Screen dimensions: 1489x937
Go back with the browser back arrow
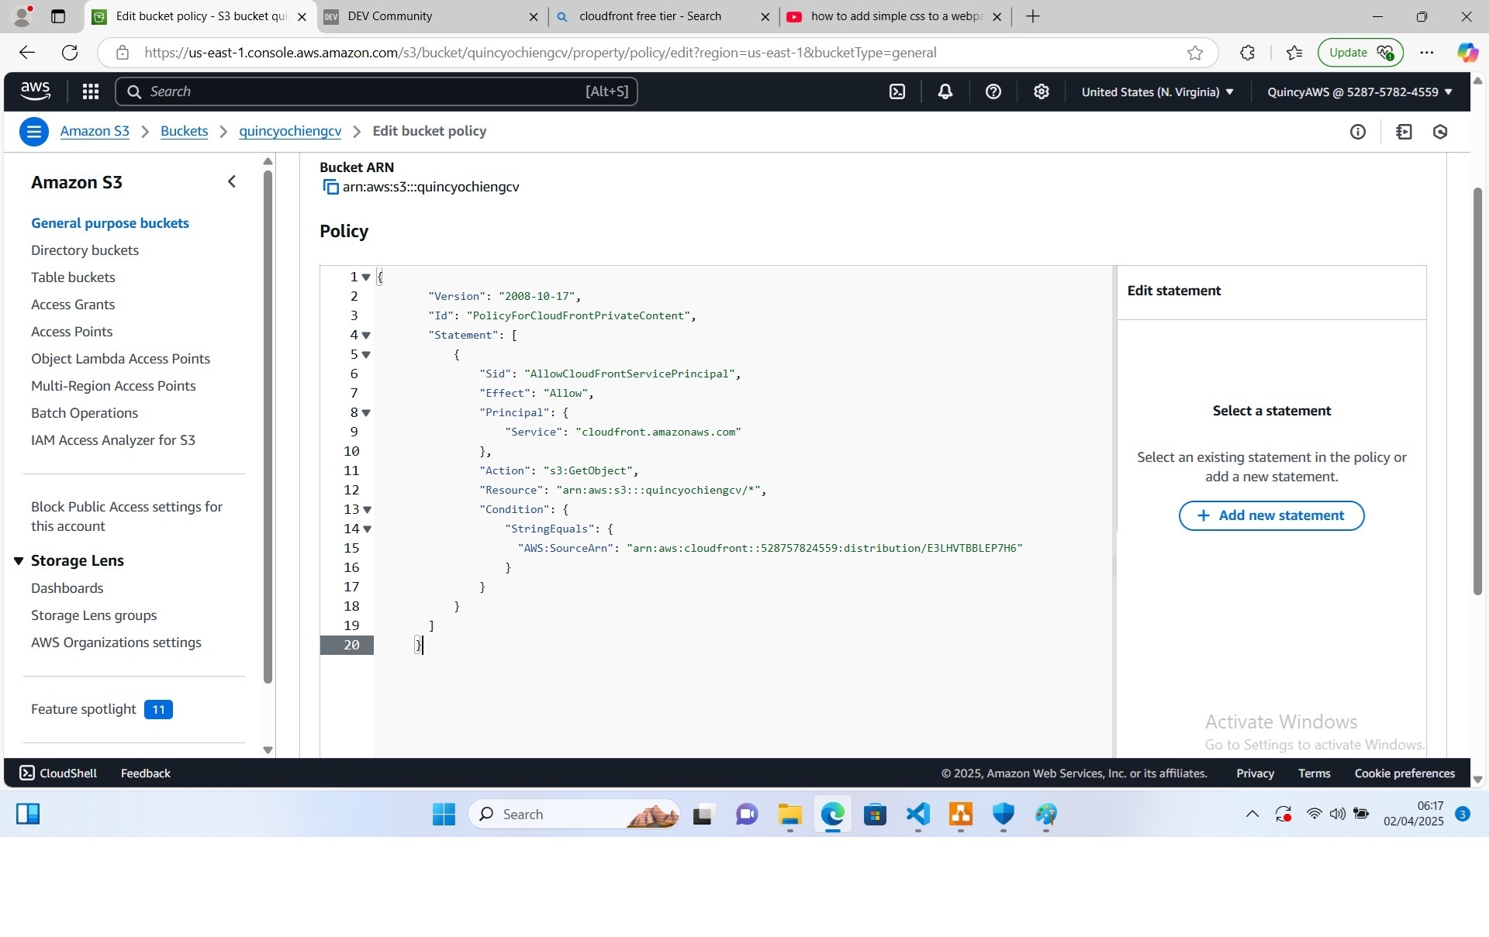pyautogui.click(x=27, y=53)
